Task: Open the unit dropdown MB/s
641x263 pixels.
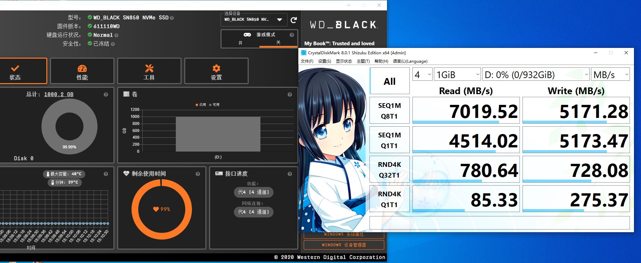Action: (x=610, y=74)
